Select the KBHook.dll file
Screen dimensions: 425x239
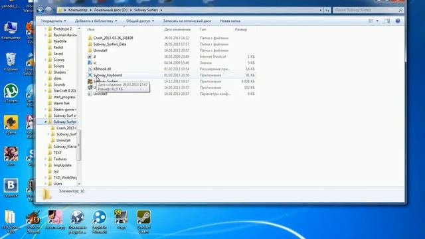point(102,69)
